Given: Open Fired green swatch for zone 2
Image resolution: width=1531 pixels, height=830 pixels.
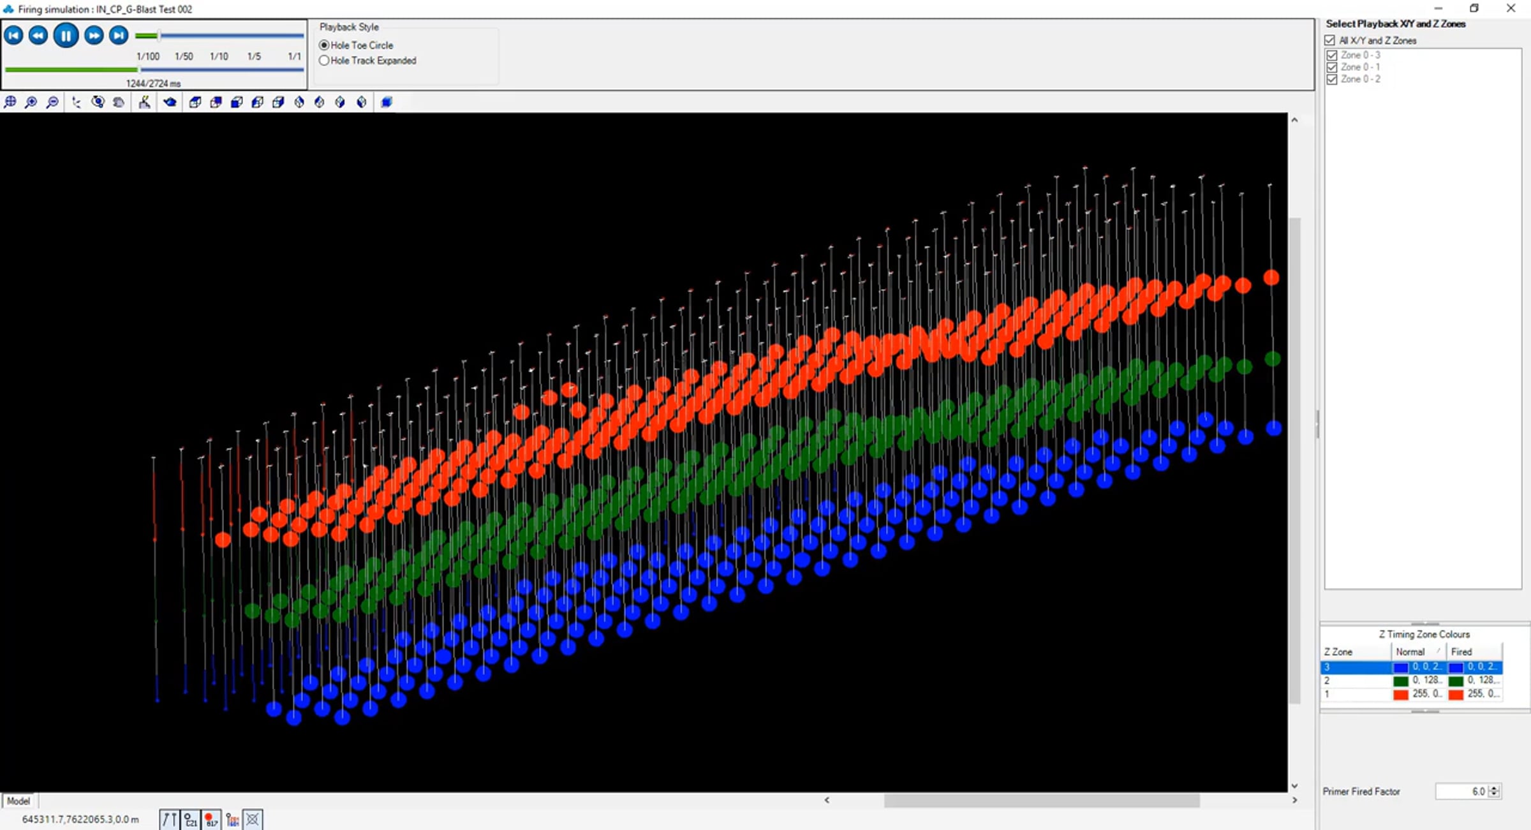Looking at the screenshot, I should click(x=1456, y=681).
